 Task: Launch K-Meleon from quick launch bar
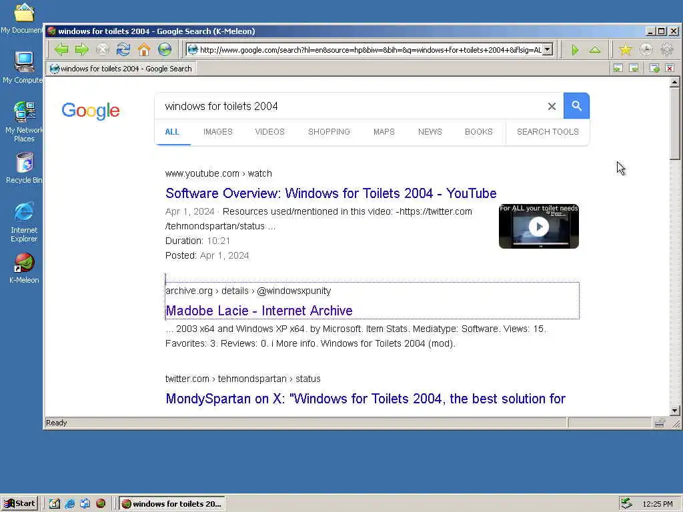tap(101, 504)
